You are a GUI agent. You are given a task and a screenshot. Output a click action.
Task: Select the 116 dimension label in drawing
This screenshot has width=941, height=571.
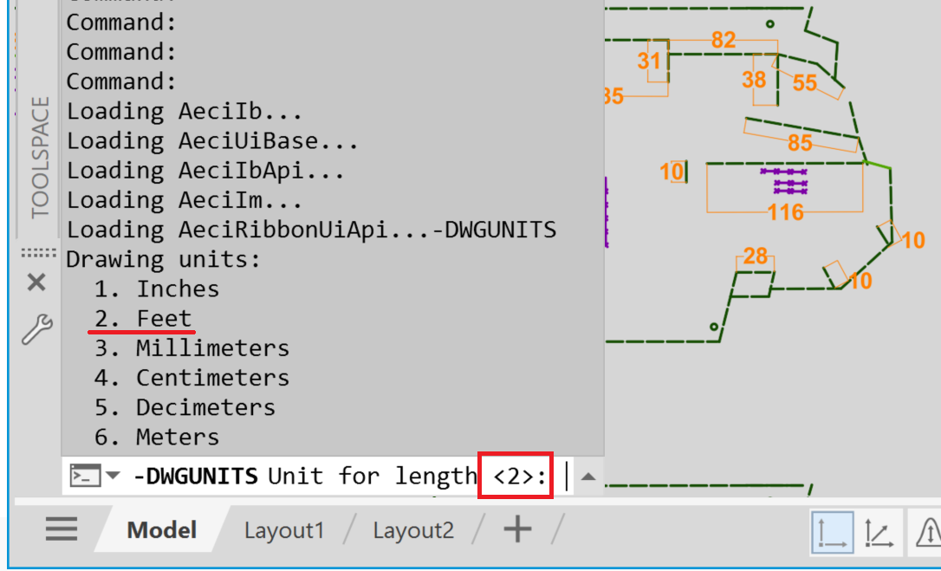click(x=786, y=212)
